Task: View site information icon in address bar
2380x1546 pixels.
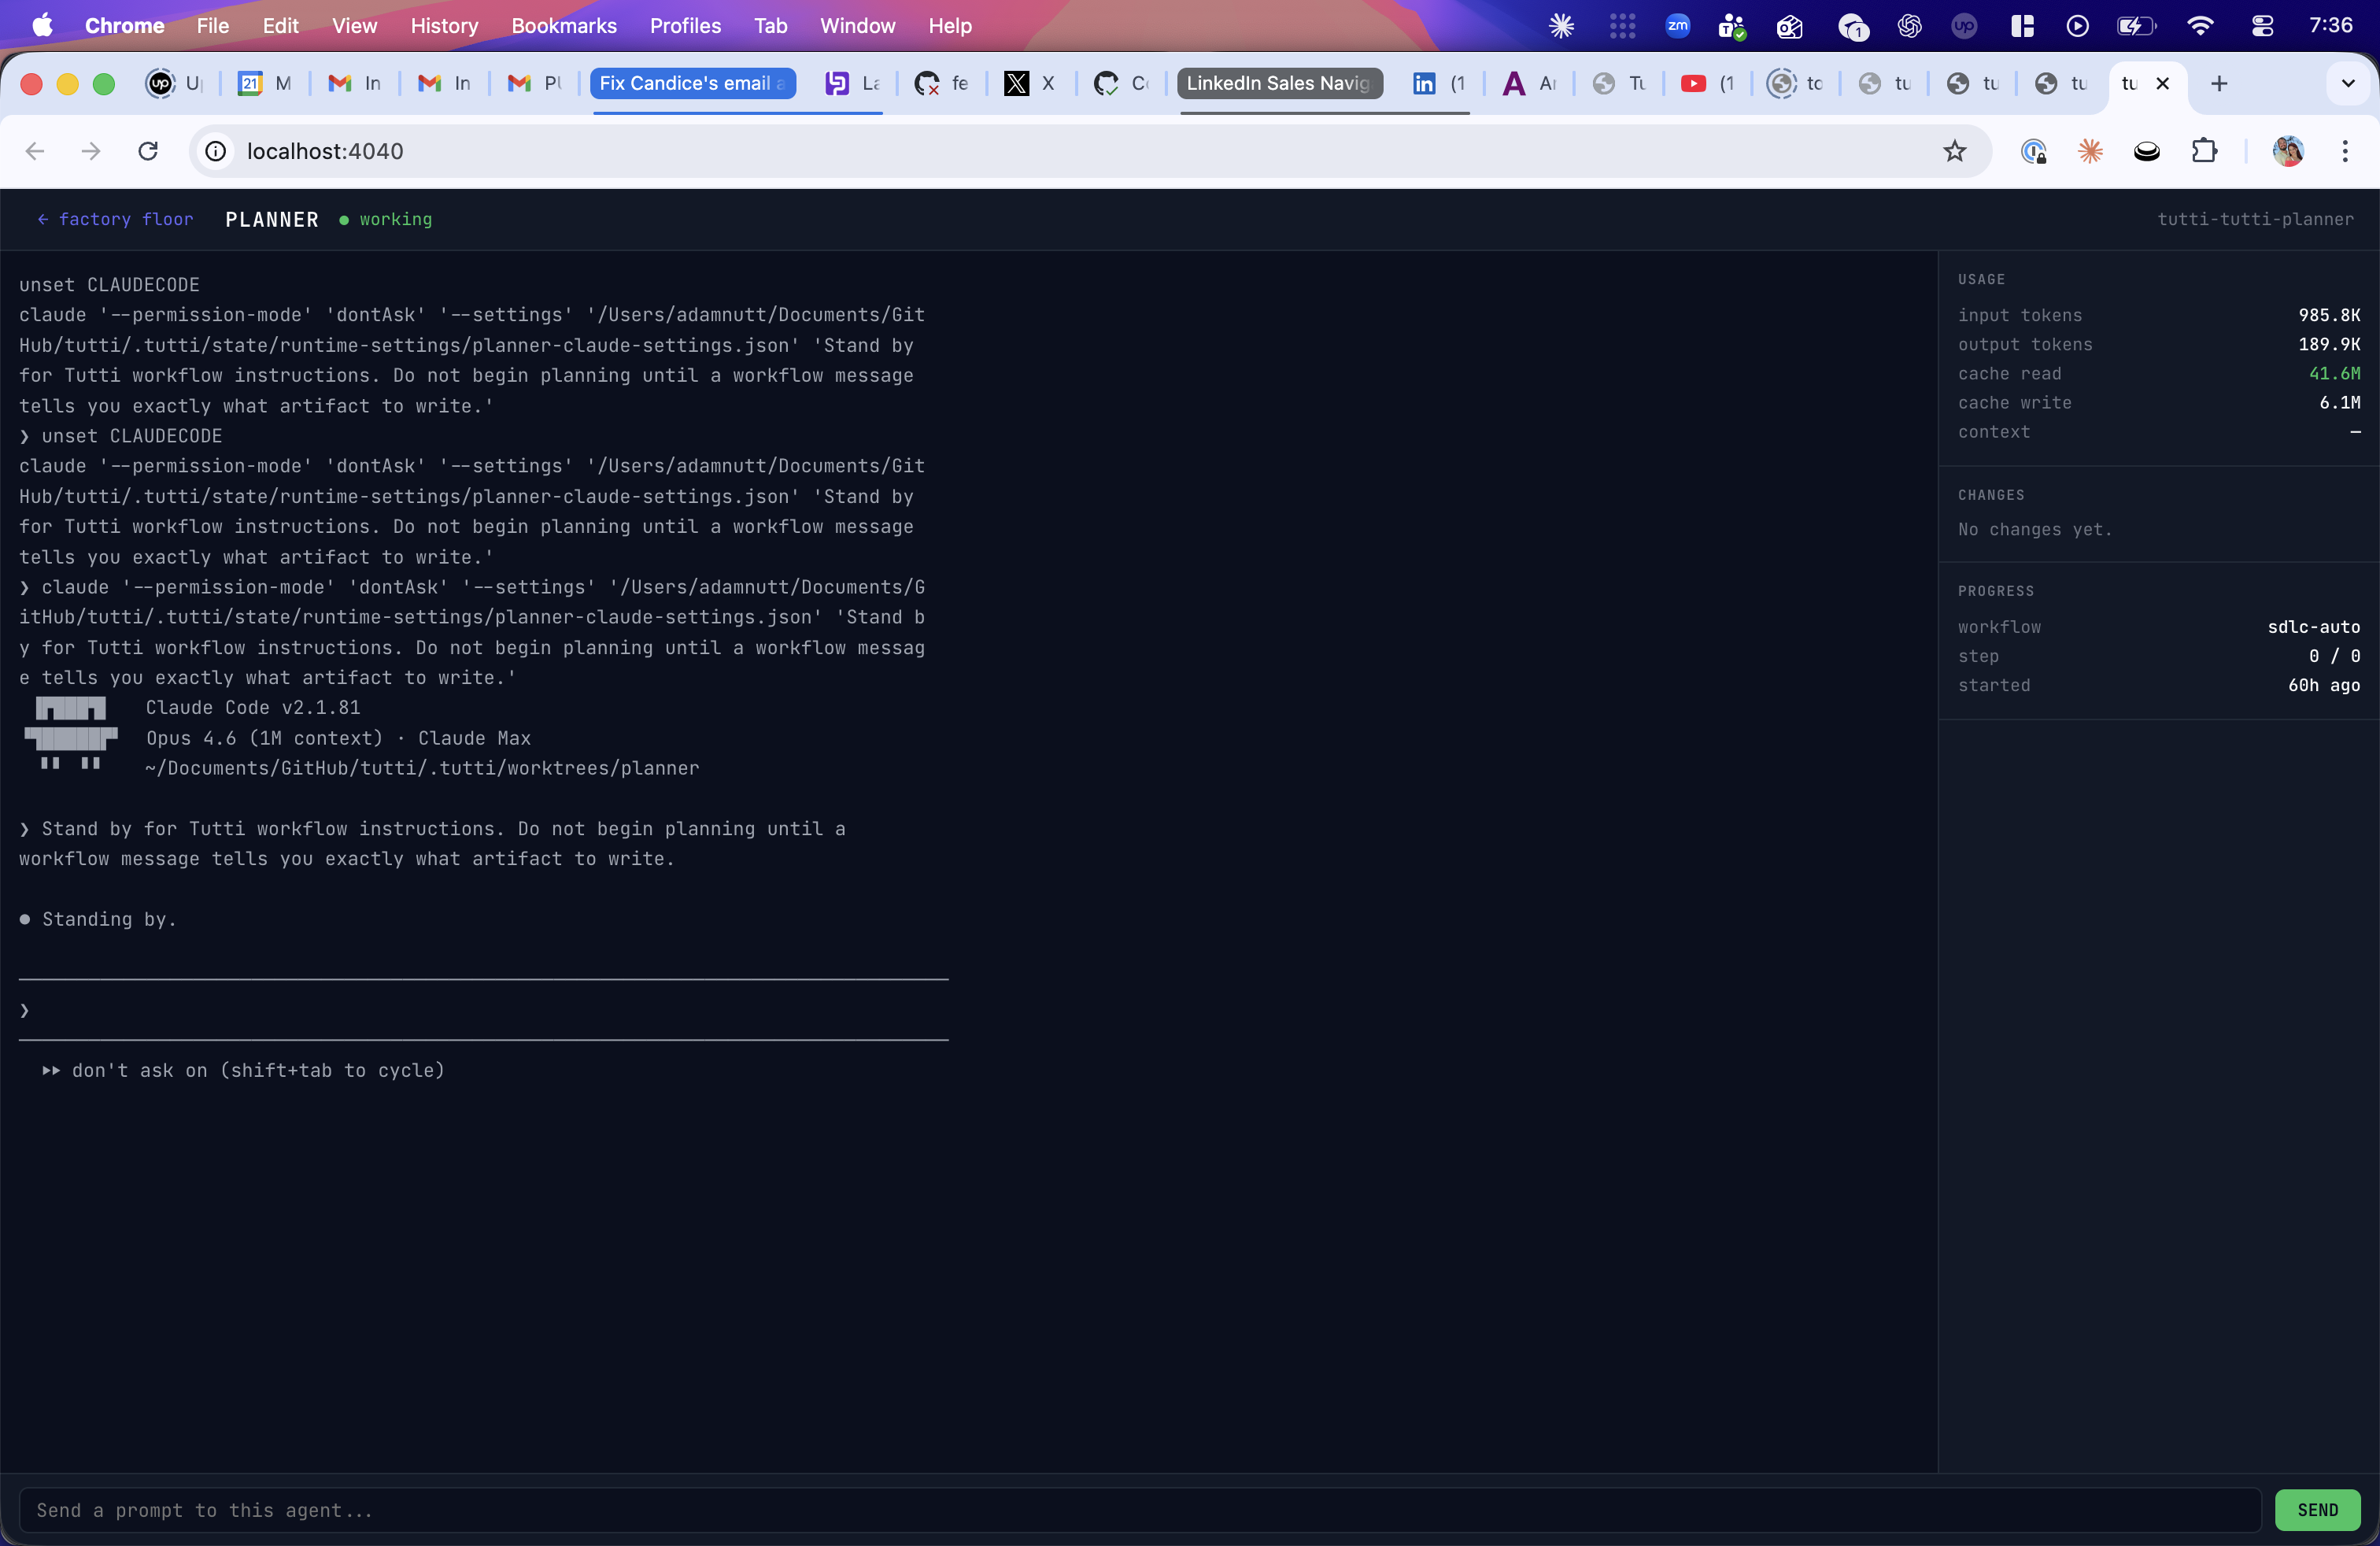Action: coord(216,151)
